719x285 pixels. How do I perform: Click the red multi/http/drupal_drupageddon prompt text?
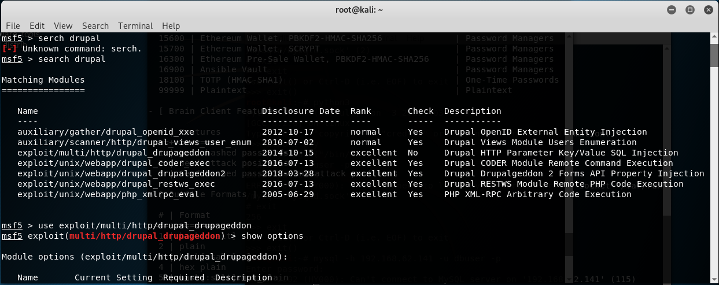pos(145,236)
